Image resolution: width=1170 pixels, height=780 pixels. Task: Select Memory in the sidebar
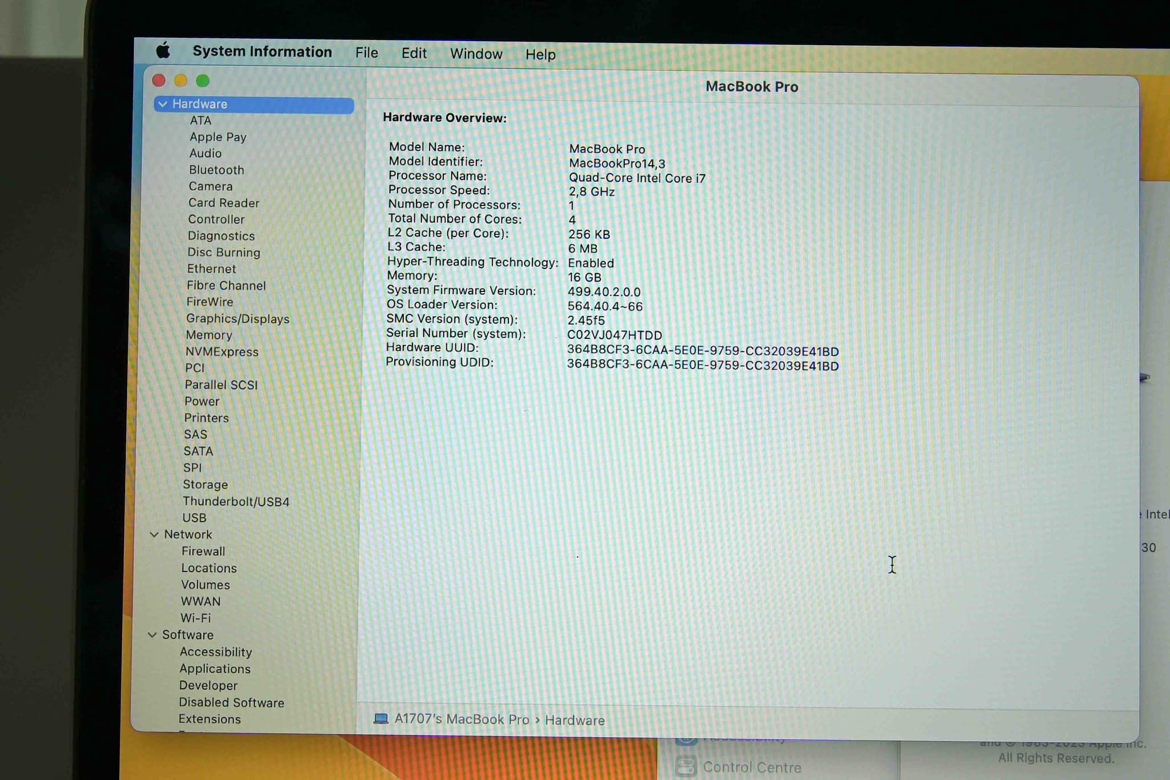[x=209, y=335]
